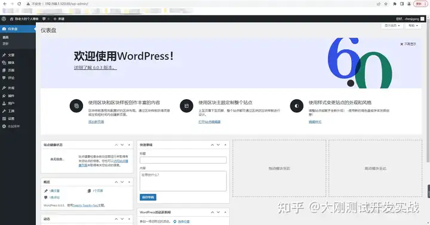The width and height of the screenshot is (430, 225).
Task: Toggle the 快速草稿 widget panel triangle
Action: (225, 144)
